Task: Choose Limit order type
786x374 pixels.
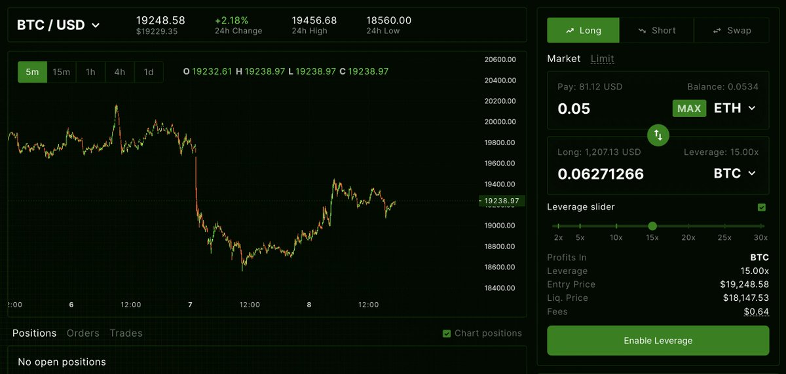Action: [x=603, y=59]
